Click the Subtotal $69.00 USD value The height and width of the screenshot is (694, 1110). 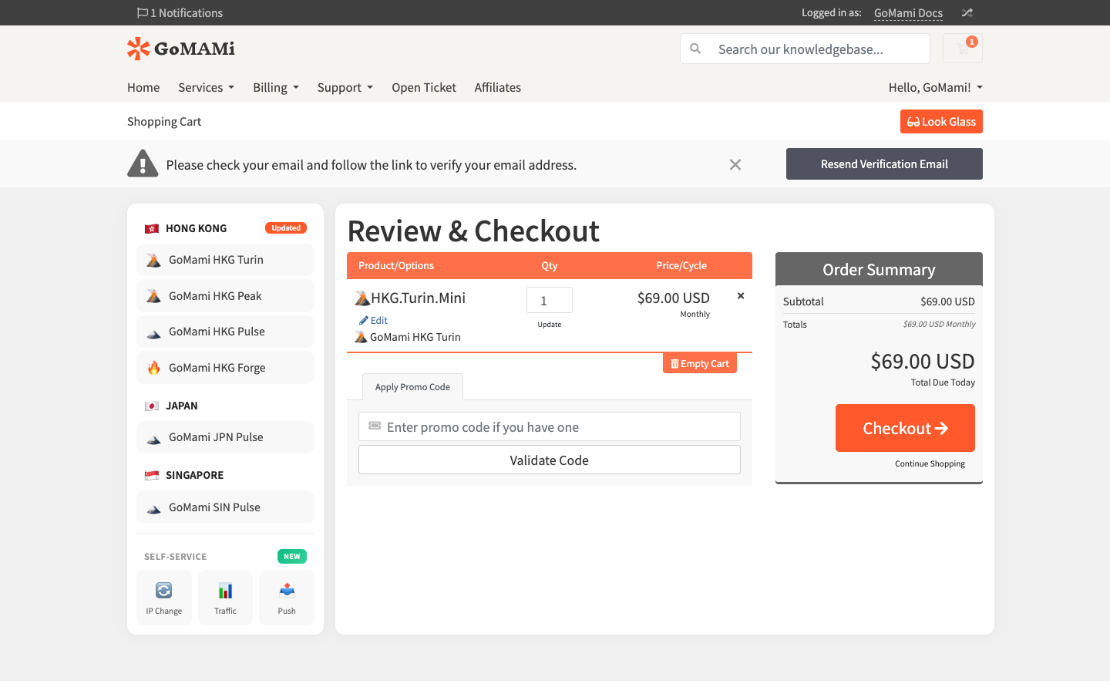point(947,302)
